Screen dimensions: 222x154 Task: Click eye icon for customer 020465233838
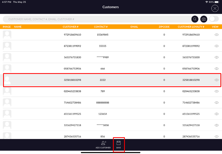tap(217, 91)
